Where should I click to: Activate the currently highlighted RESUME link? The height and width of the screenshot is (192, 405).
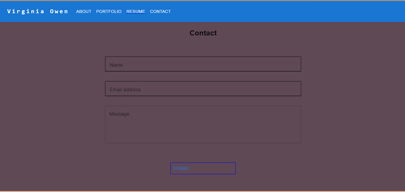point(136,11)
